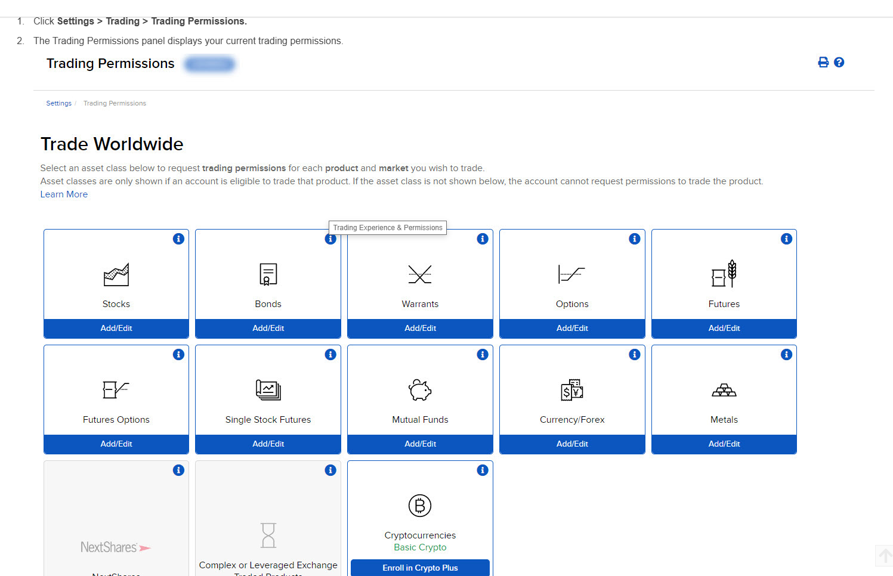Go to Settings breadcrumb link
The height and width of the screenshot is (576, 893).
(x=58, y=103)
